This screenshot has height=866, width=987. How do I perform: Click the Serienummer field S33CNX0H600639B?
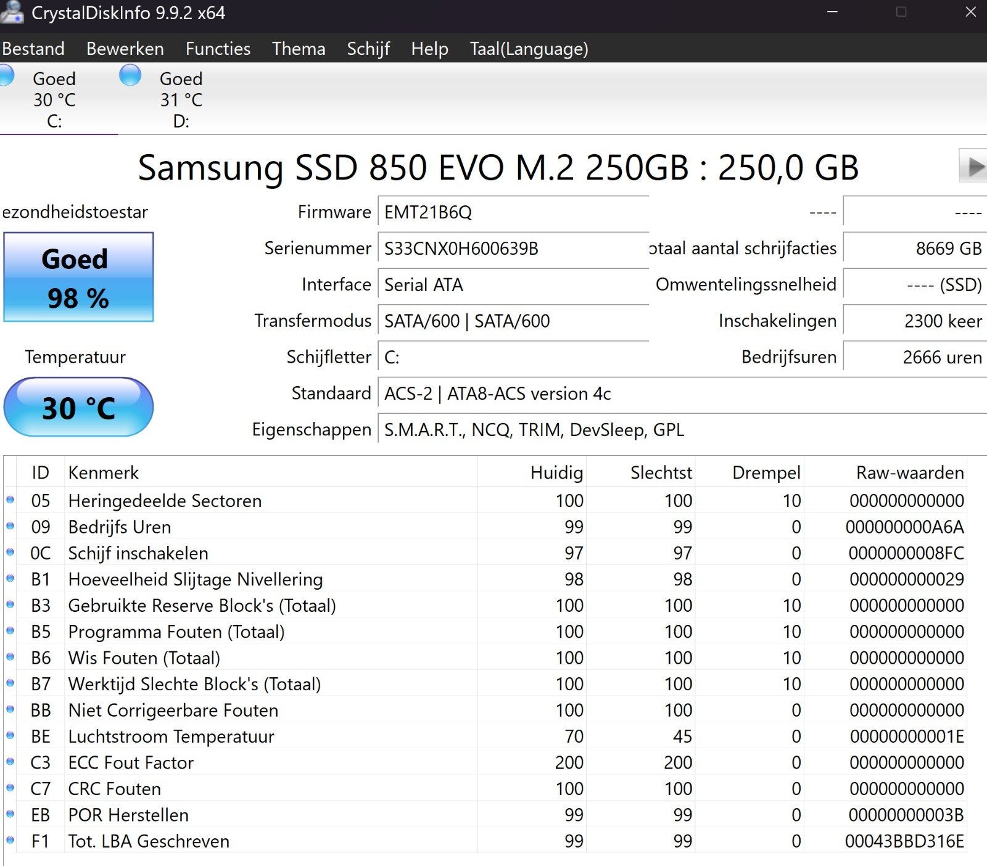513,249
